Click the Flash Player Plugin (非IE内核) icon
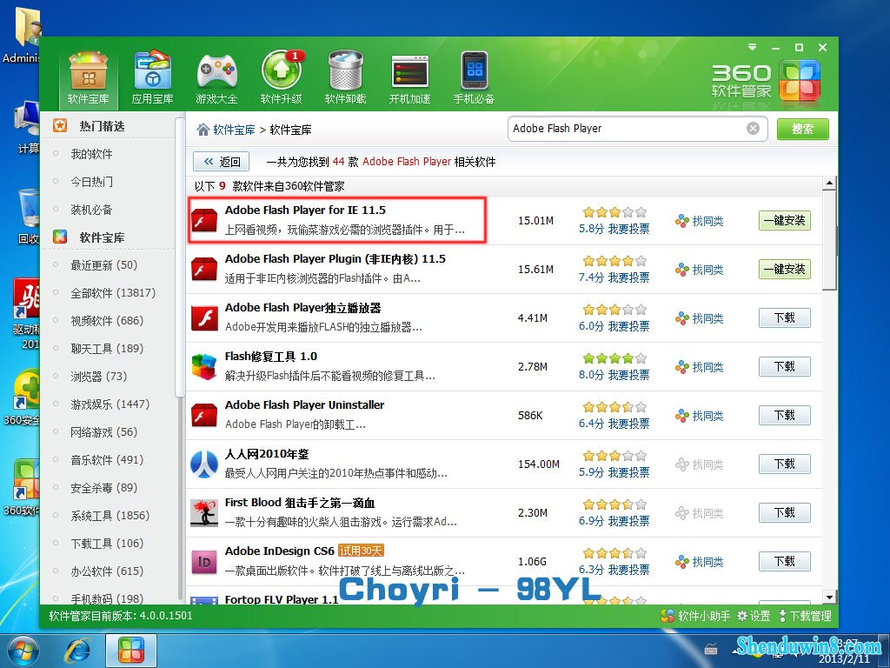Viewport: 890px width, 668px height. click(x=203, y=270)
